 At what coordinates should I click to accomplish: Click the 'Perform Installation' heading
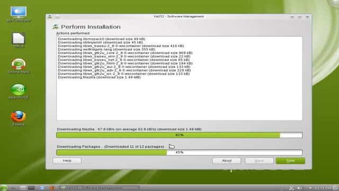pyautogui.click(x=91, y=27)
